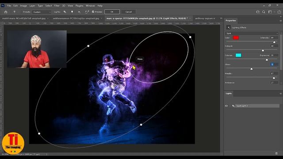283x159 pixels.
Task: Open the Layer menu
Action: point(32,6)
